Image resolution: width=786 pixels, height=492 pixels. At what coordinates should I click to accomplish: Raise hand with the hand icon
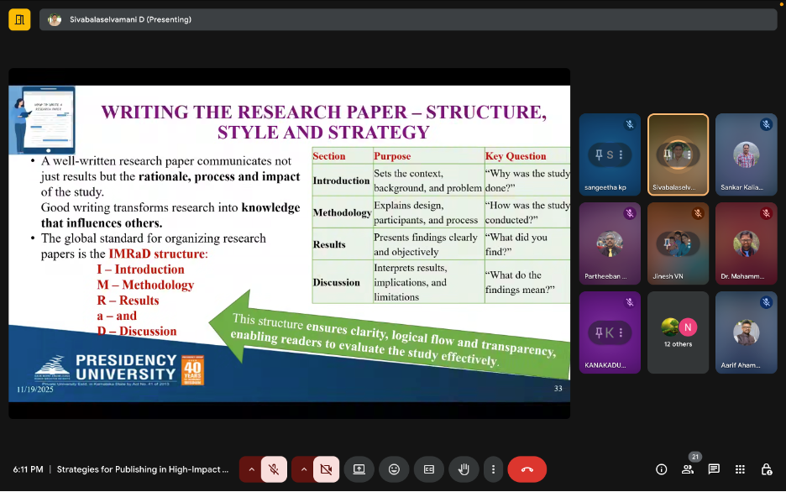(463, 469)
